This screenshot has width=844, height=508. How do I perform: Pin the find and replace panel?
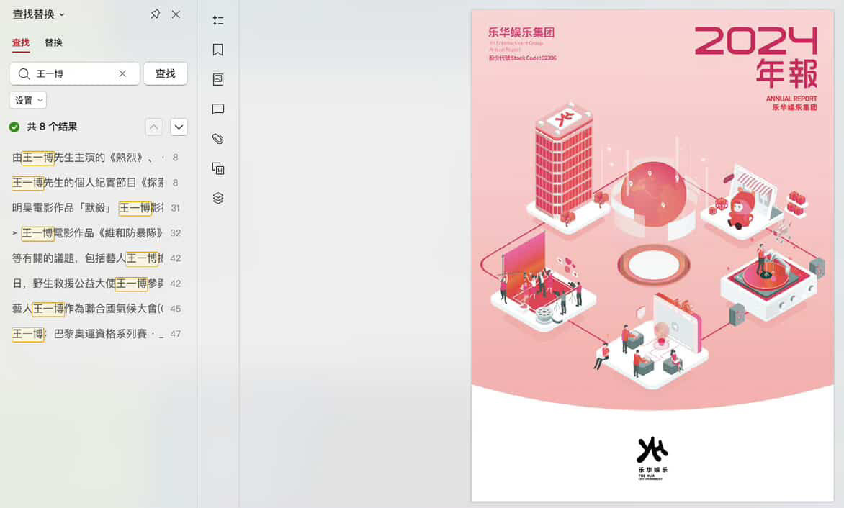[155, 14]
